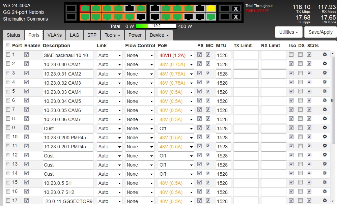Open the Utilities dropdown button
Screen dimensions: 337x206
click(x=289, y=32)
